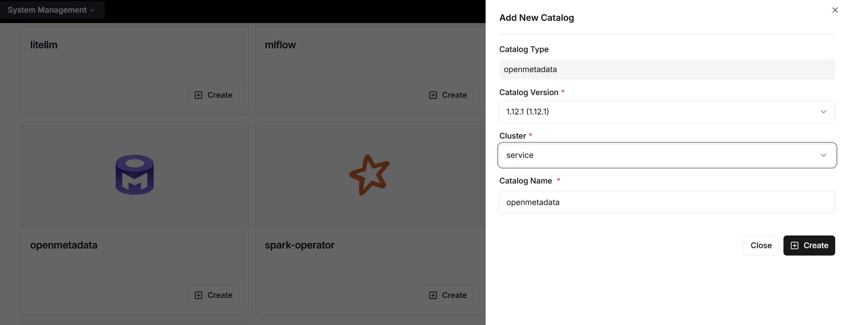846x325 pixels.
Task: Select the mlflow card title
Action: coord(280,45)
